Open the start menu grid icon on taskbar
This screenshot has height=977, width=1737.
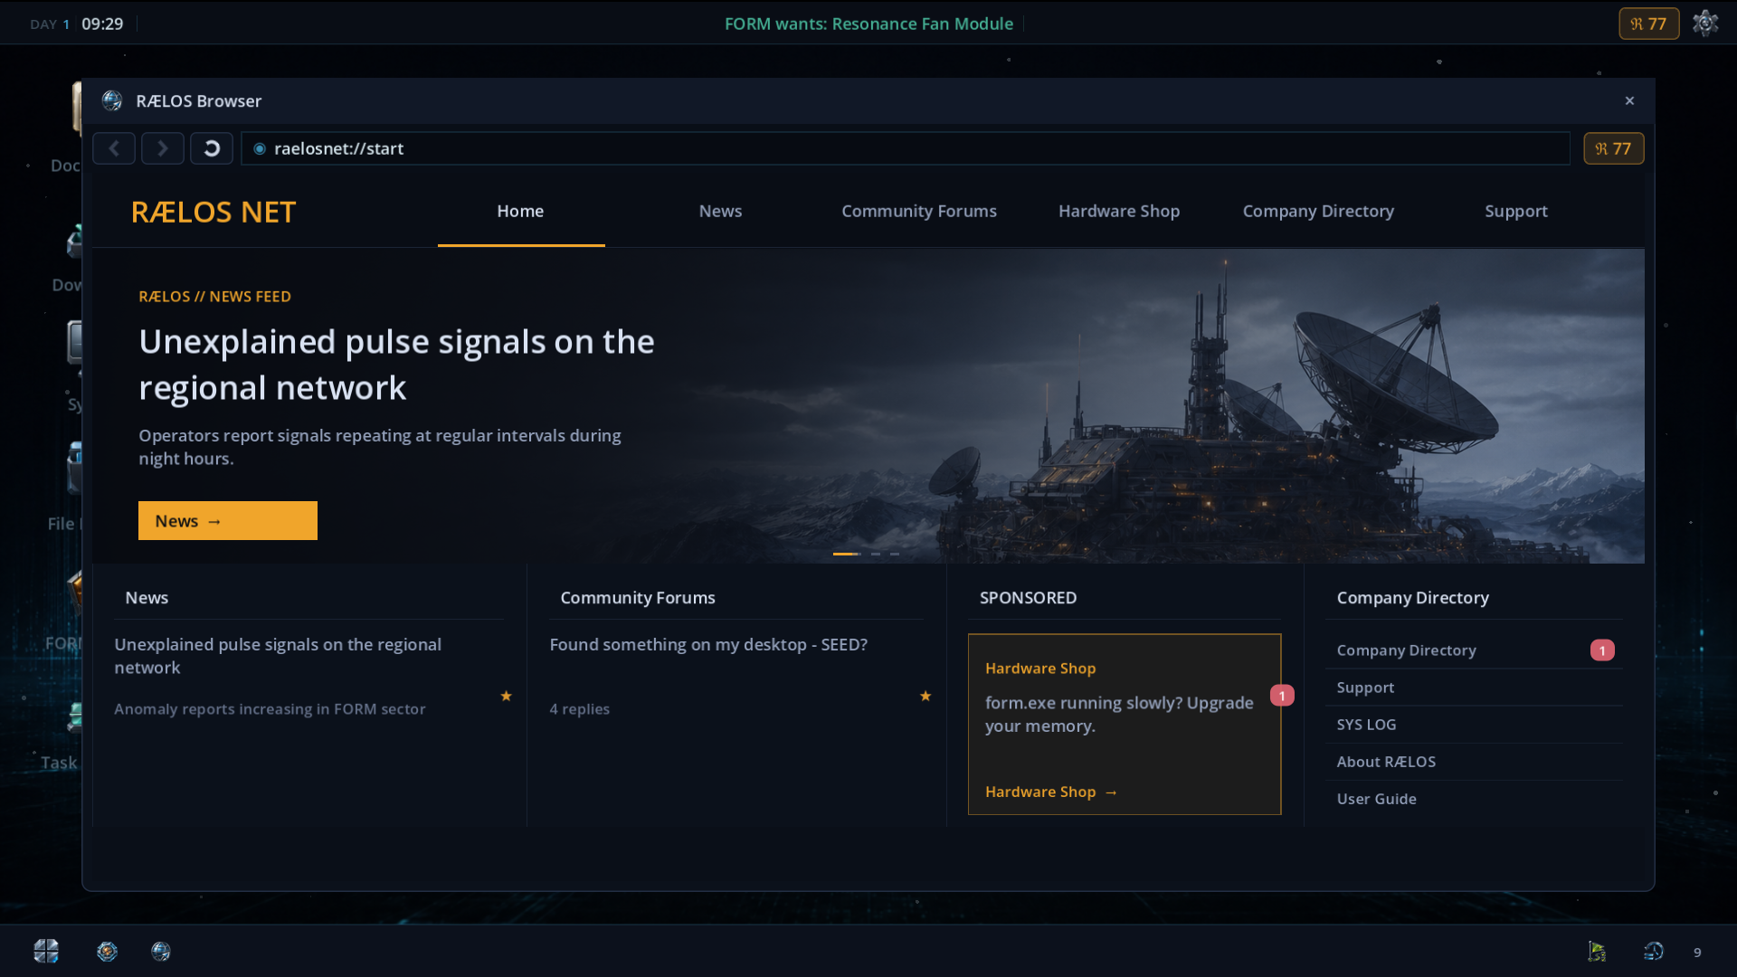pyautogui.click(x=46, y=951)
